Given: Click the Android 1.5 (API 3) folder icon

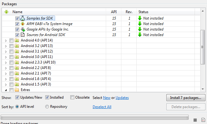Looking at the screenshot, I should click(17, 84).
